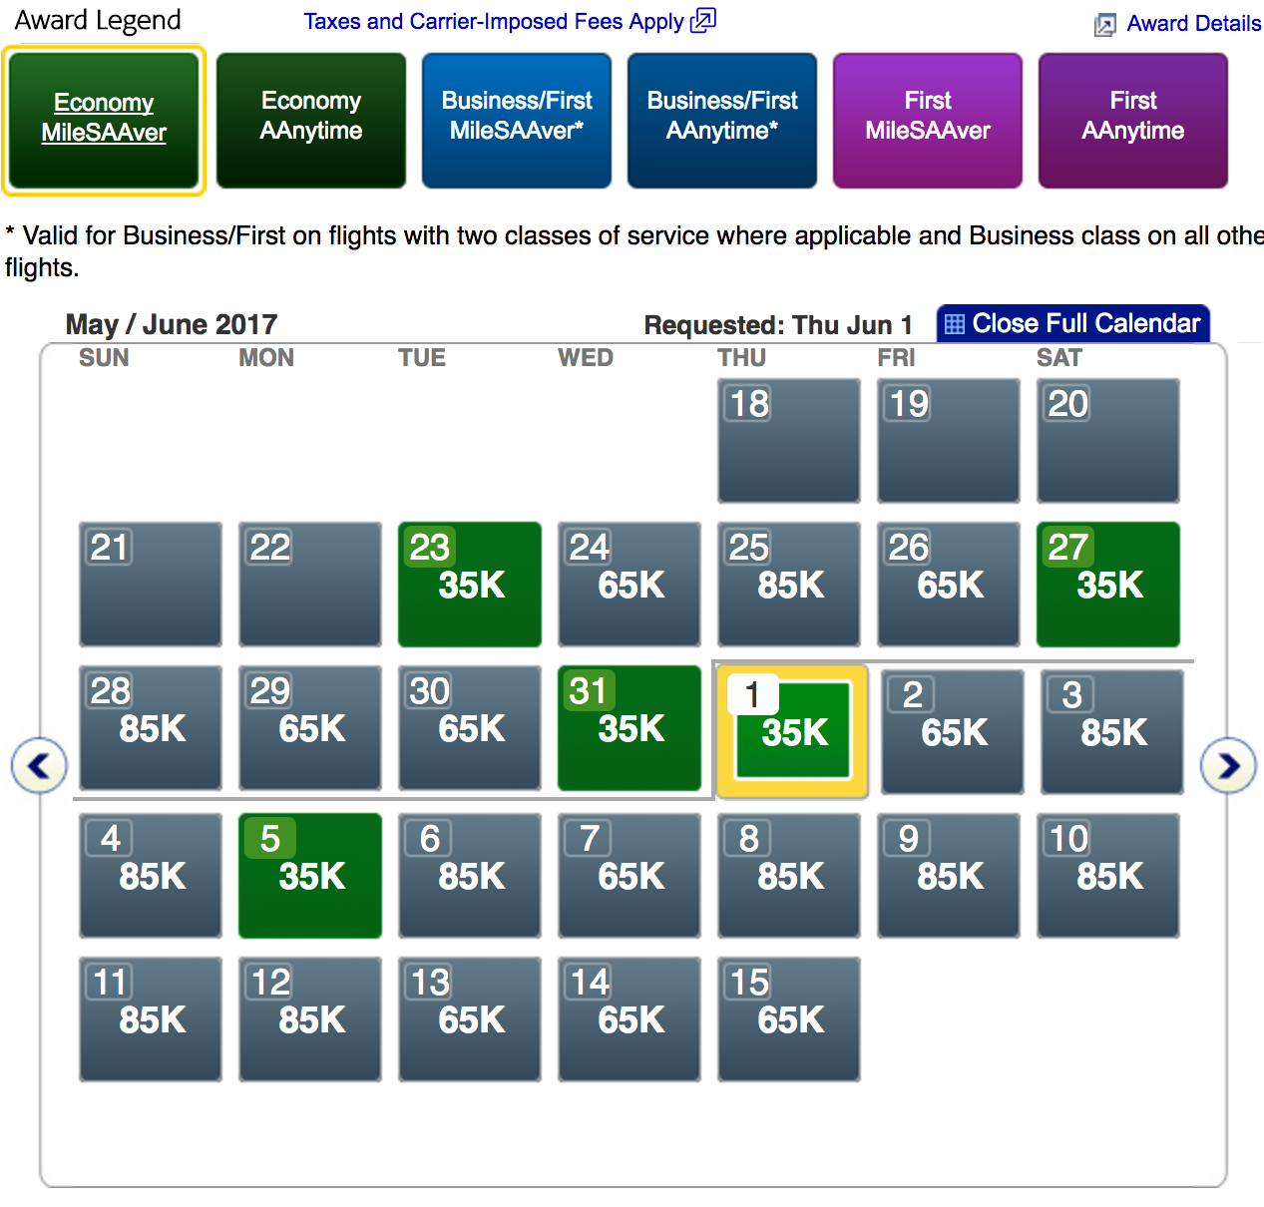Select the Economy MileSAAver award type
1264x1207 pixels.
pos(104,120)
